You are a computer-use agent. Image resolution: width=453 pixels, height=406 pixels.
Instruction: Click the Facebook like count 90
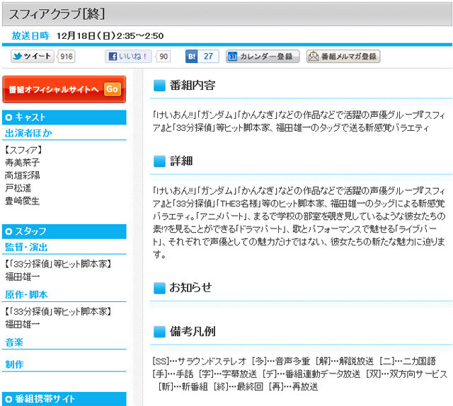click(164, 57)
